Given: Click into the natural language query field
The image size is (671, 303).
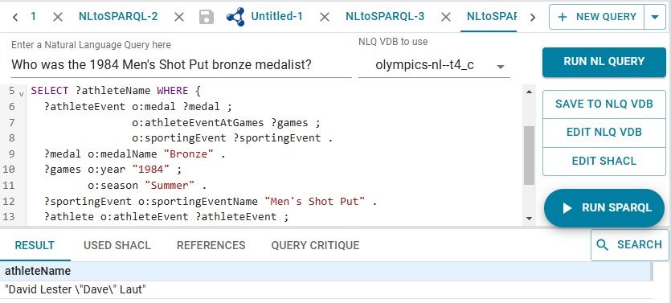Looking at the screenshot, I should pyautogui.click(x=181, y=65).
